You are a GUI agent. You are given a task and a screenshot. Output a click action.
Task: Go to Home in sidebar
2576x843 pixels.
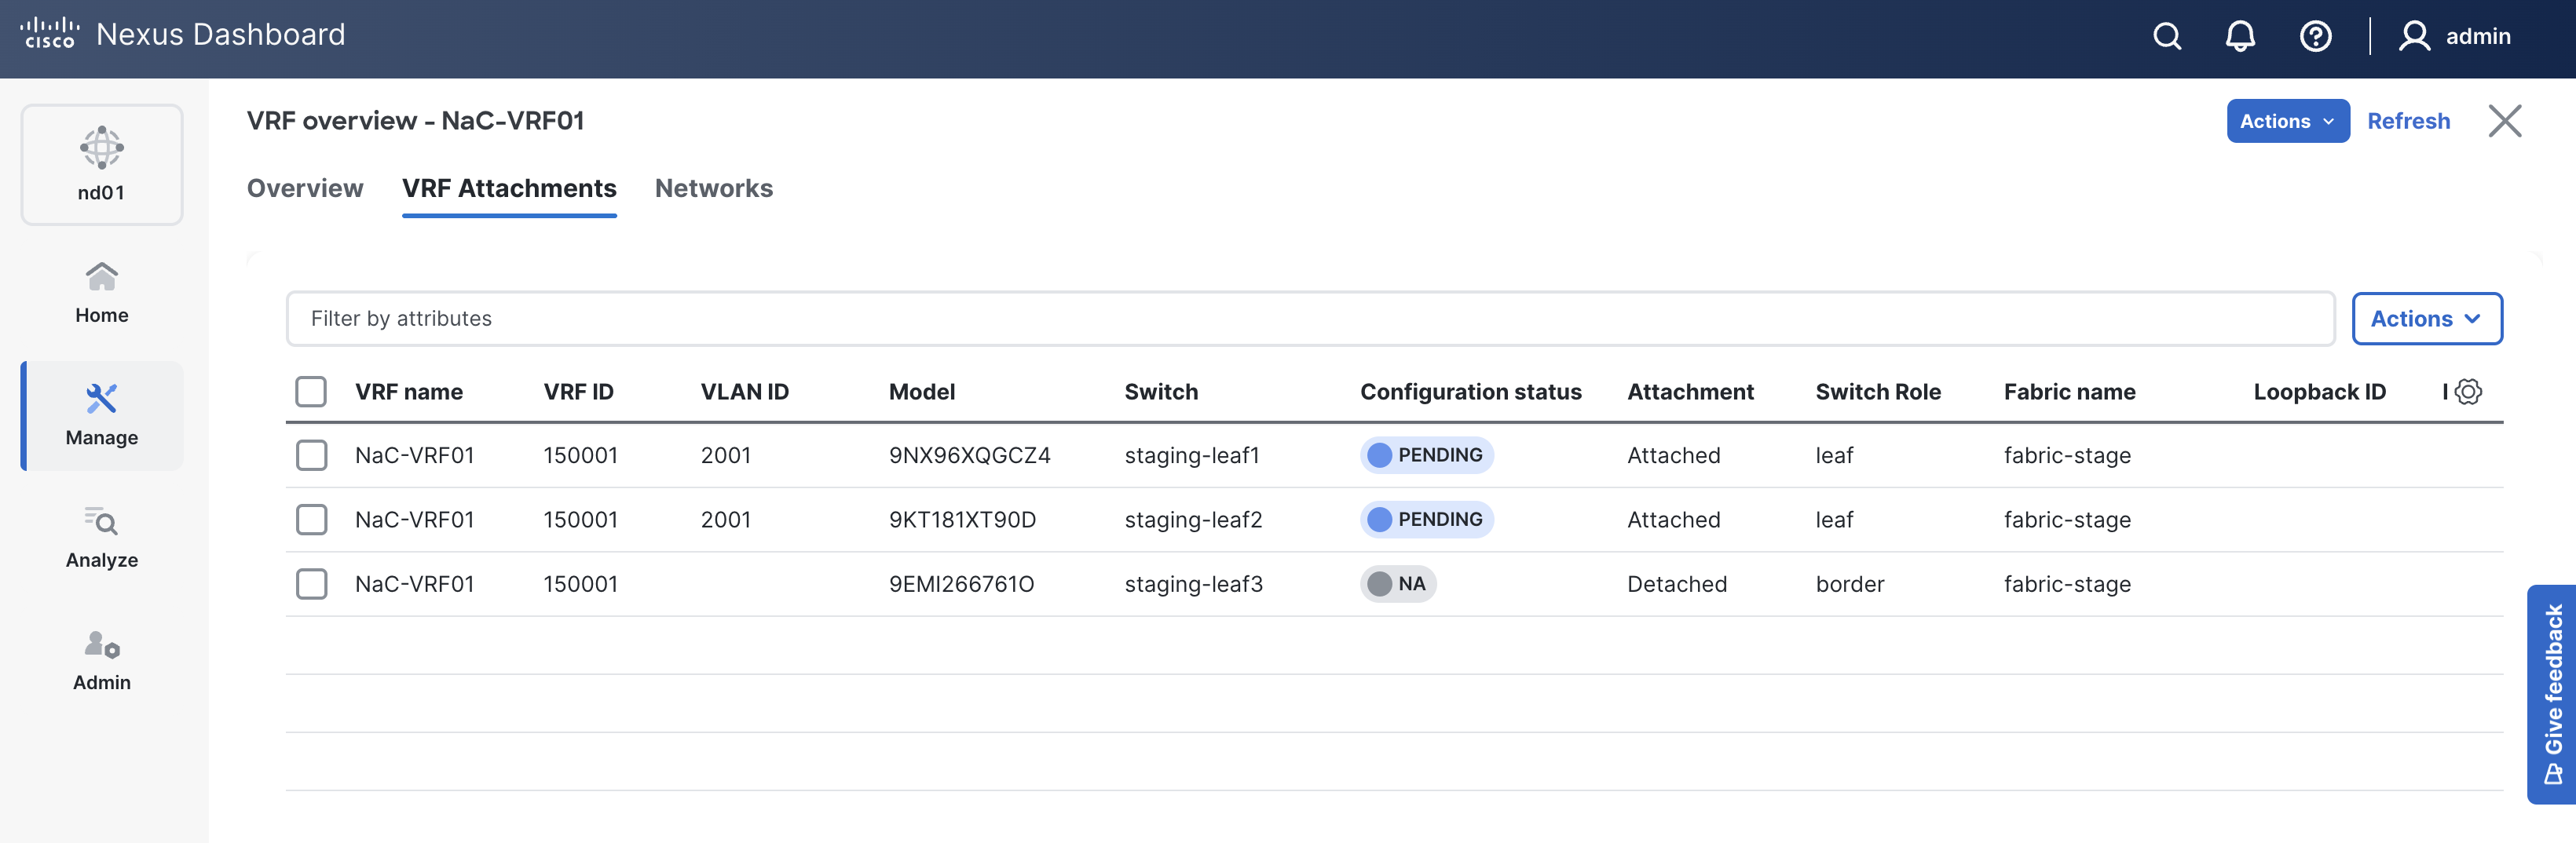click(102, 293)
